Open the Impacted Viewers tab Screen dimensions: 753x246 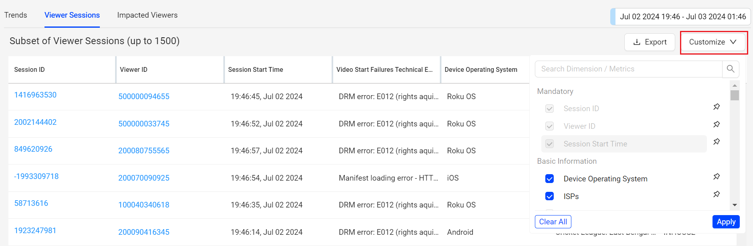(147, 15)
